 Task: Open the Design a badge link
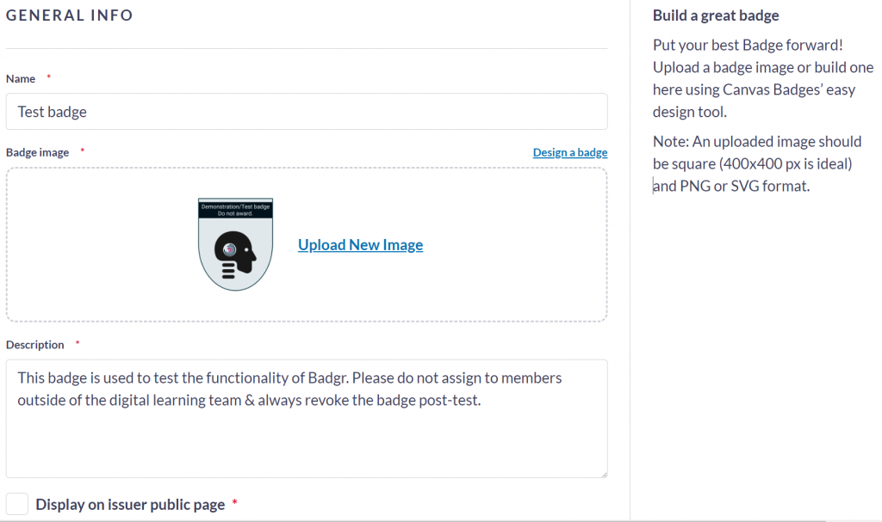click(570, 152)
